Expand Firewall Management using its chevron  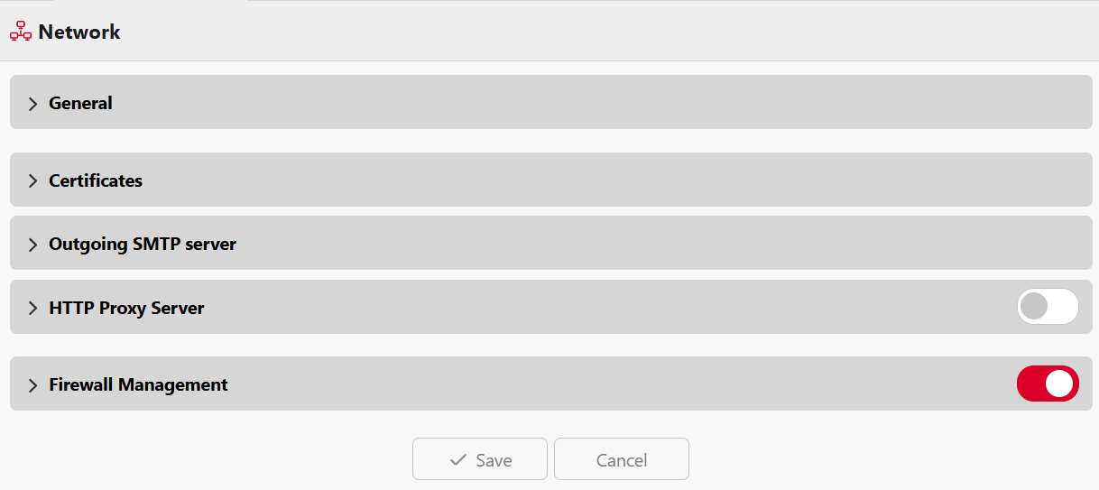32,385
